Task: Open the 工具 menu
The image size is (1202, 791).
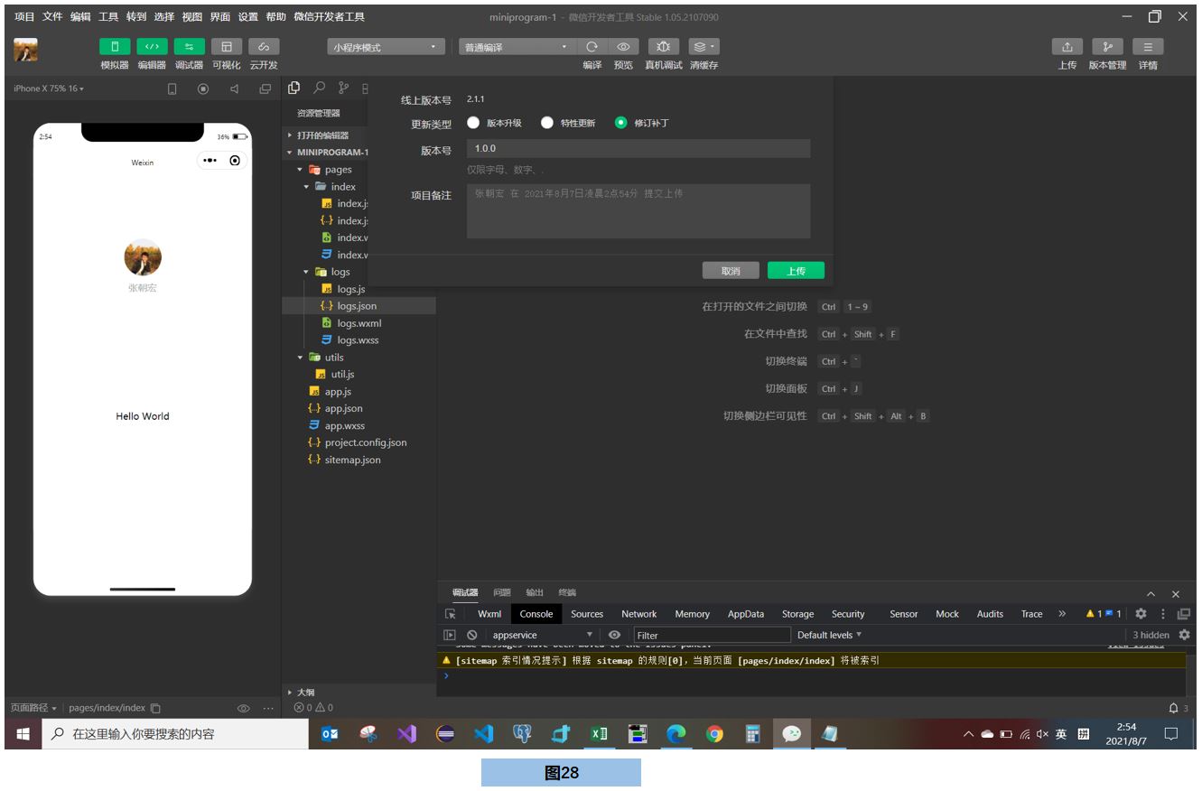Action: 108,17
